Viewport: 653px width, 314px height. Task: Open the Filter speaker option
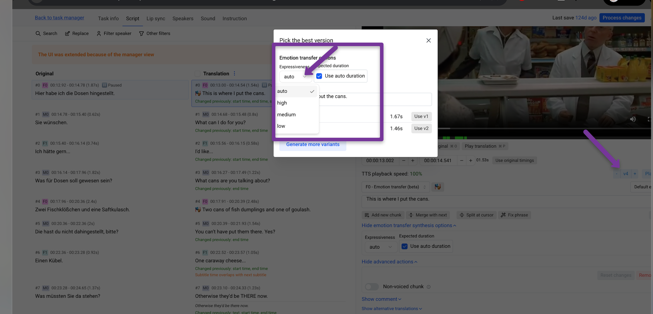click(x=114, y=34)
